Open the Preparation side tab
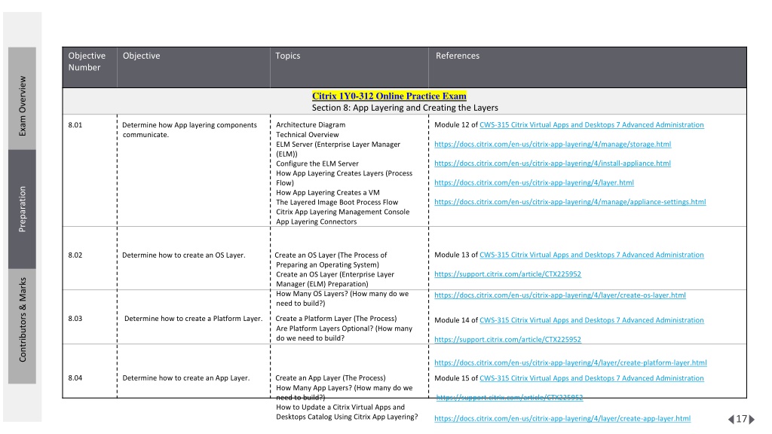Screen dimensions: 772x434 click(22, 209)
